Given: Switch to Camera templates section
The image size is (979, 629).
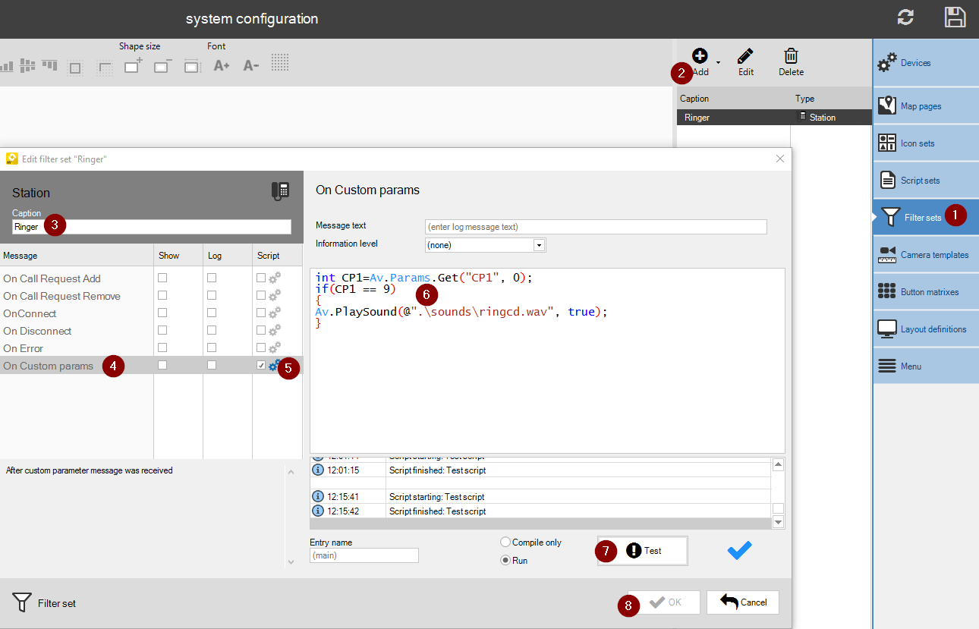Looking at the screenshot, I should click(925, 255).
